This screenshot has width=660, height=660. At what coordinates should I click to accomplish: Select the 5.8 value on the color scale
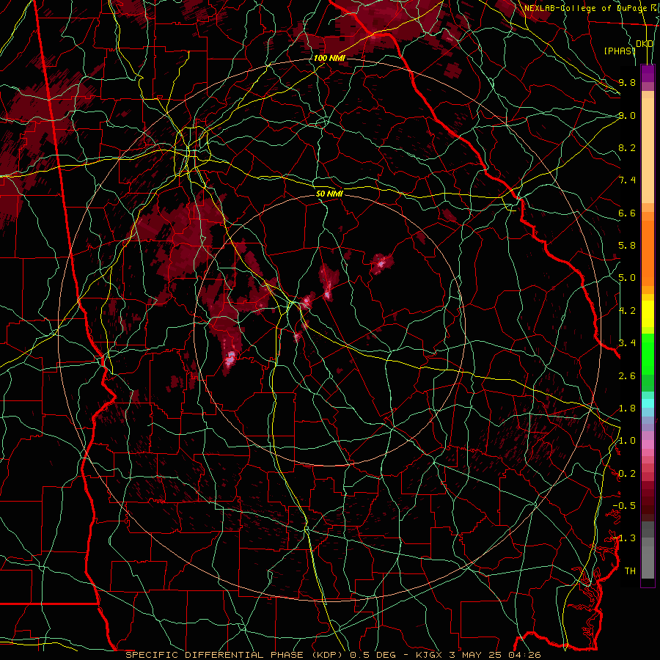pos(627,246)
